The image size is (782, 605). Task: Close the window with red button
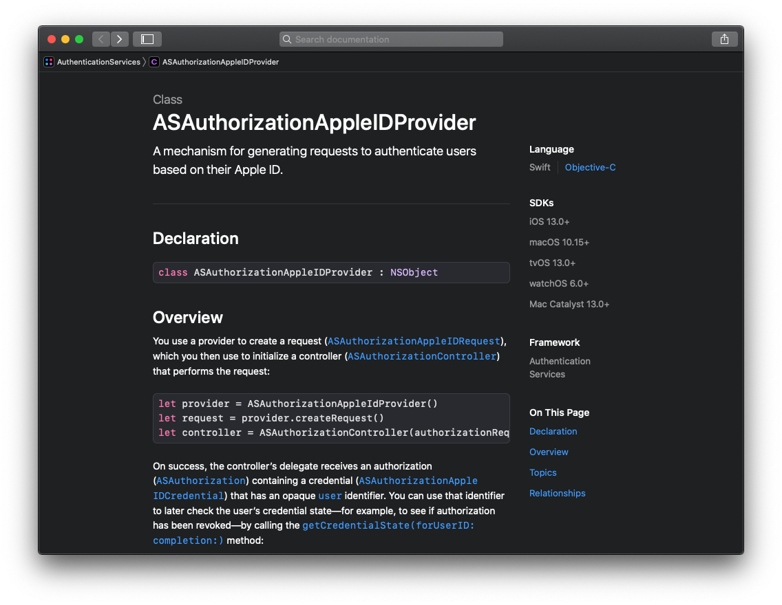click(x=52, y=38)
